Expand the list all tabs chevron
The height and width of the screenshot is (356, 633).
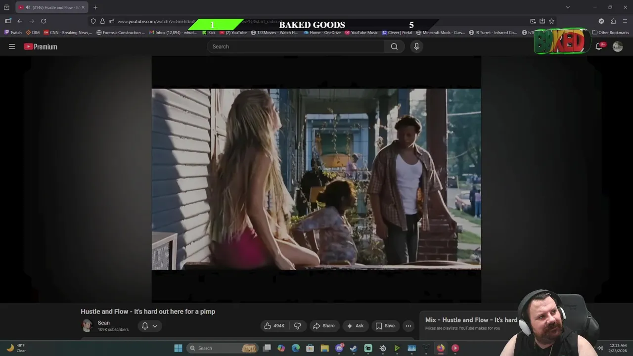[568, 7]
